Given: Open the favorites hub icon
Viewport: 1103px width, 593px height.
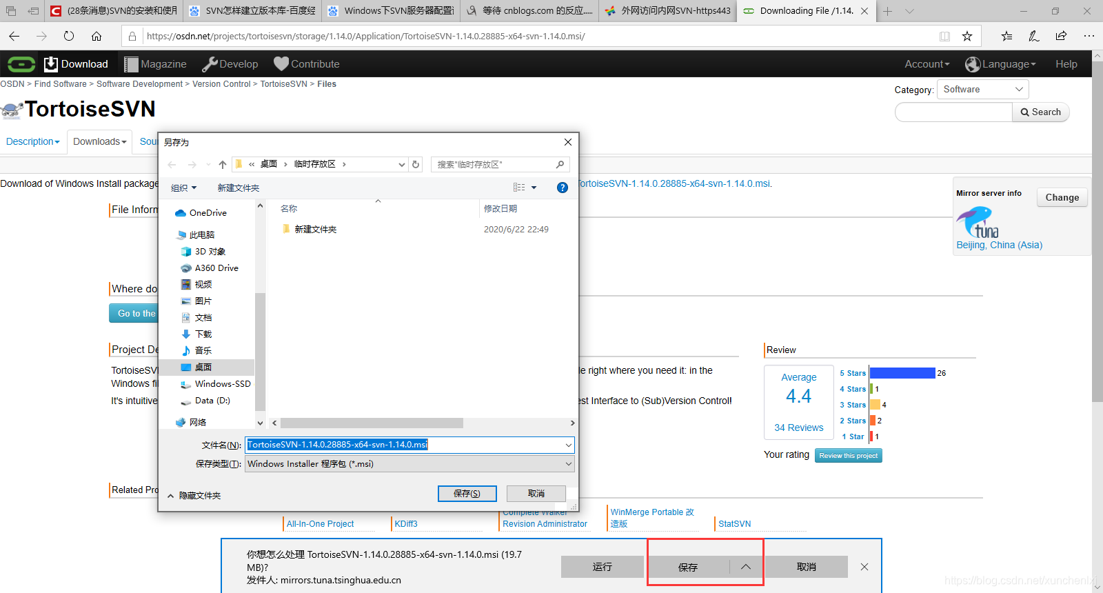Looking at the screenshot, I should (1007, 36).
